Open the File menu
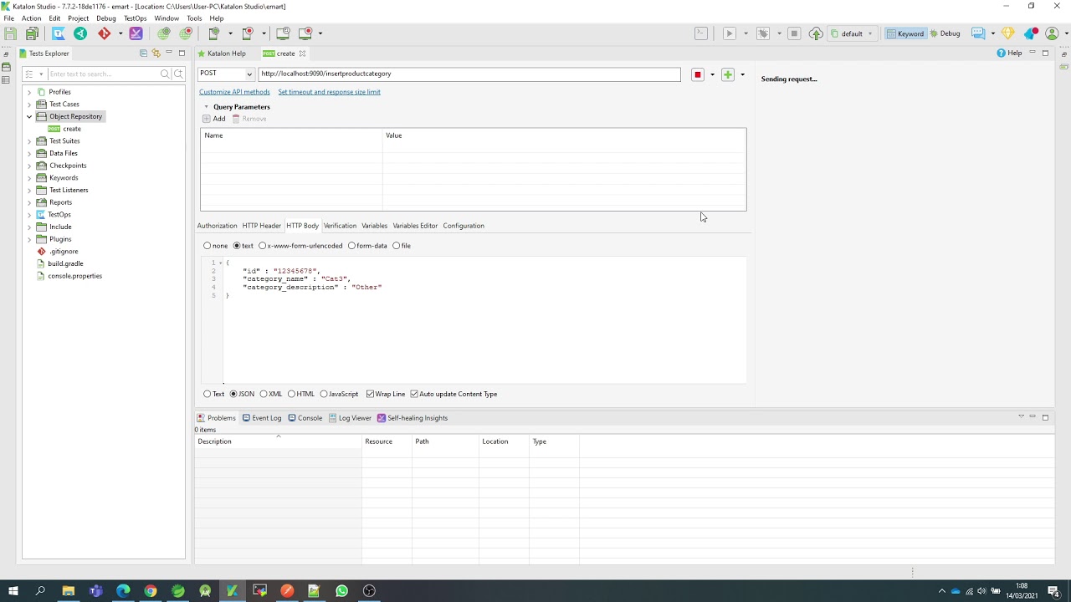Viewport: 1071px width, 602px height. pyautogui.click(x=8, y=18)
